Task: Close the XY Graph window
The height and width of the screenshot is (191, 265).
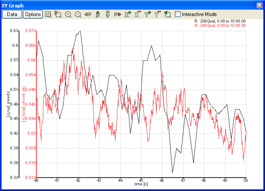Action: click(x=259, y=4)
